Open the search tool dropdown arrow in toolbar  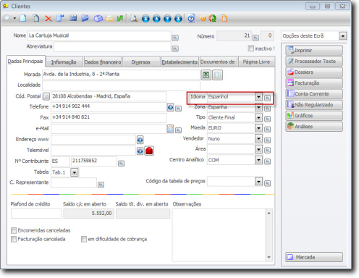click(x=14, y=18)
